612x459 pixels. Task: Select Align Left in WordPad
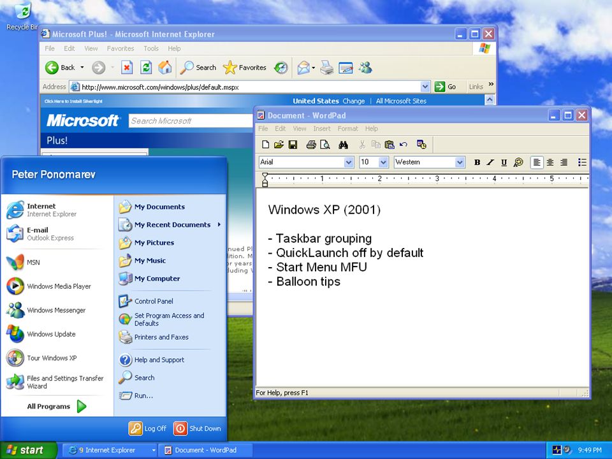click(537, 163)
